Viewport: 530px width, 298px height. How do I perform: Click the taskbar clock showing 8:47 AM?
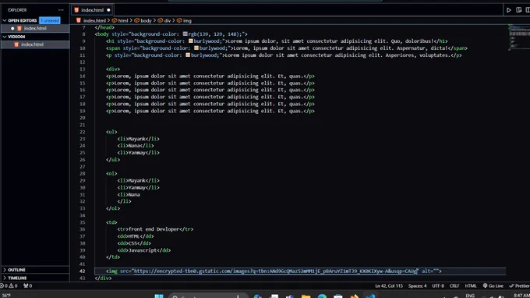(x=521, y=296)
